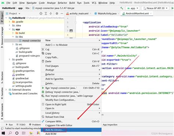Image resolution: width=174 pixels, height=136 pixels.
Task: Select Scratches and Consoles node
Action: [x=25, y=93]
